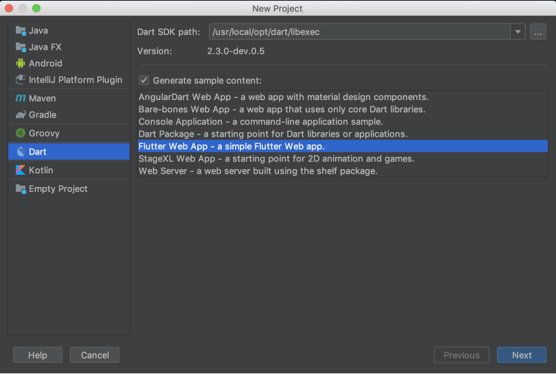Image resolution: width=556 pixels, height=375 pixels.
Task: Click the Help button
Action: point(38,355)
